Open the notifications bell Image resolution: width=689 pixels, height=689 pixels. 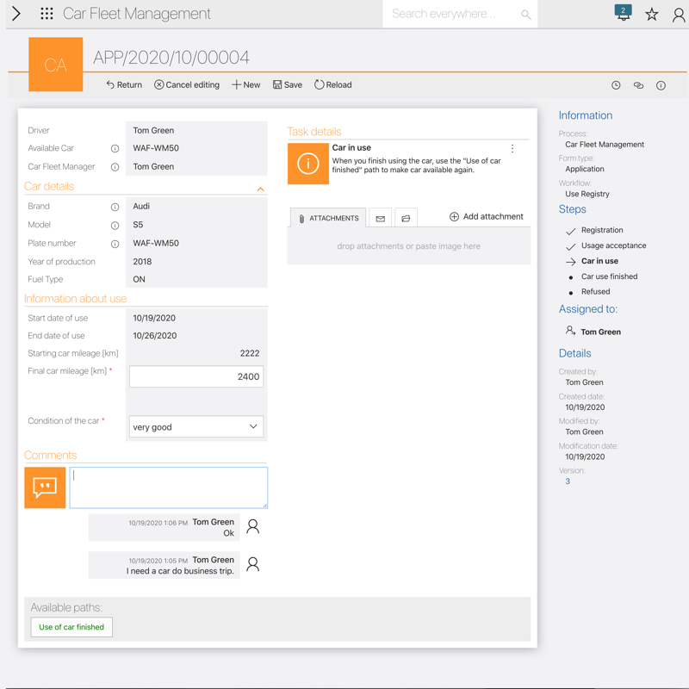click(623, 13)
